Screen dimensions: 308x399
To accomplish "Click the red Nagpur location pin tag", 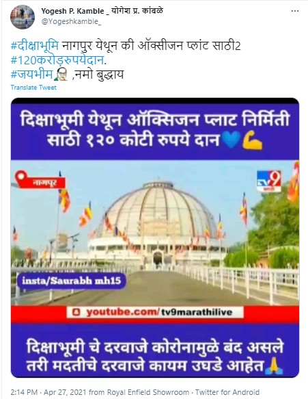I will pyautogui.click(x=40, y=179).
